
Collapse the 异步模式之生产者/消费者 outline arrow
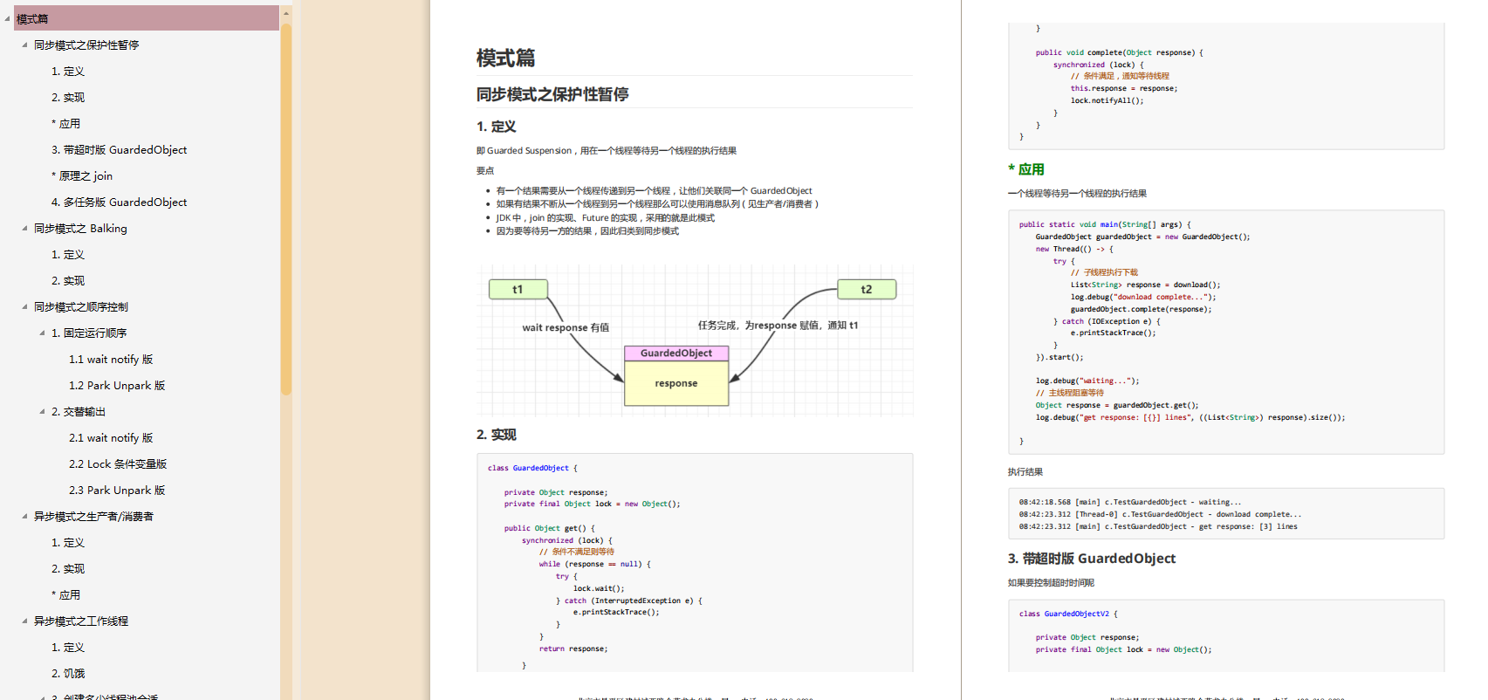[x=24, y=516]
